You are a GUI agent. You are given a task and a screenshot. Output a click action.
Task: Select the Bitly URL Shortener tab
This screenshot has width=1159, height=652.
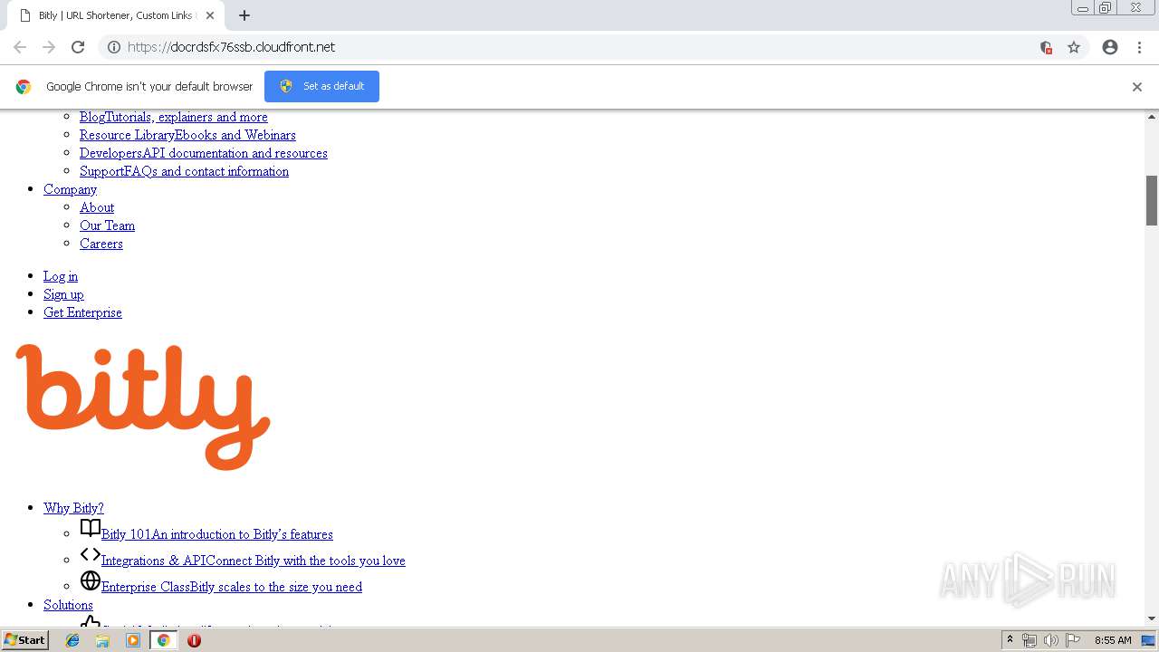coord(115,15)
